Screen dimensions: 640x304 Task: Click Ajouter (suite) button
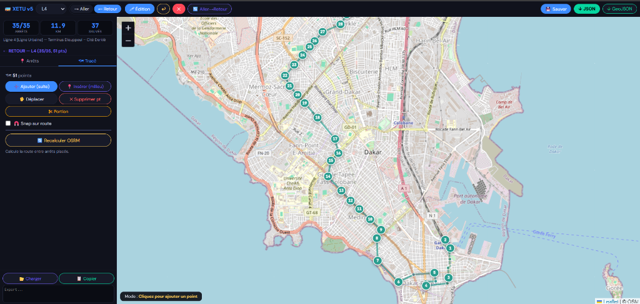point(31,86)
